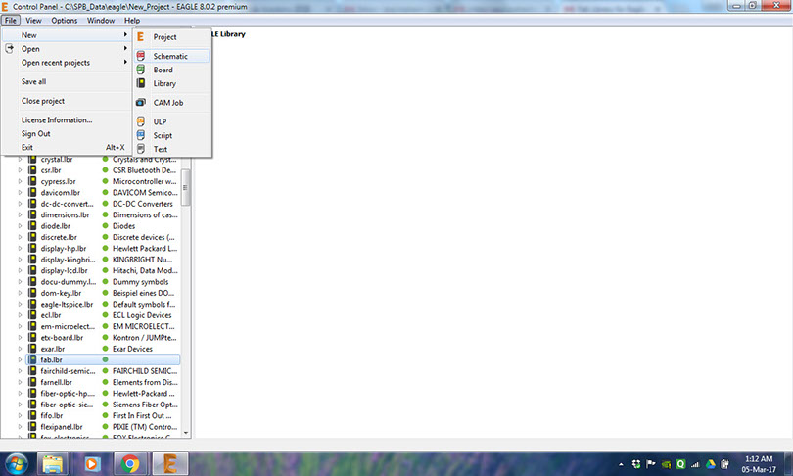
Task: Click the ULP icon in New submenu
Action: click(141, 121)
